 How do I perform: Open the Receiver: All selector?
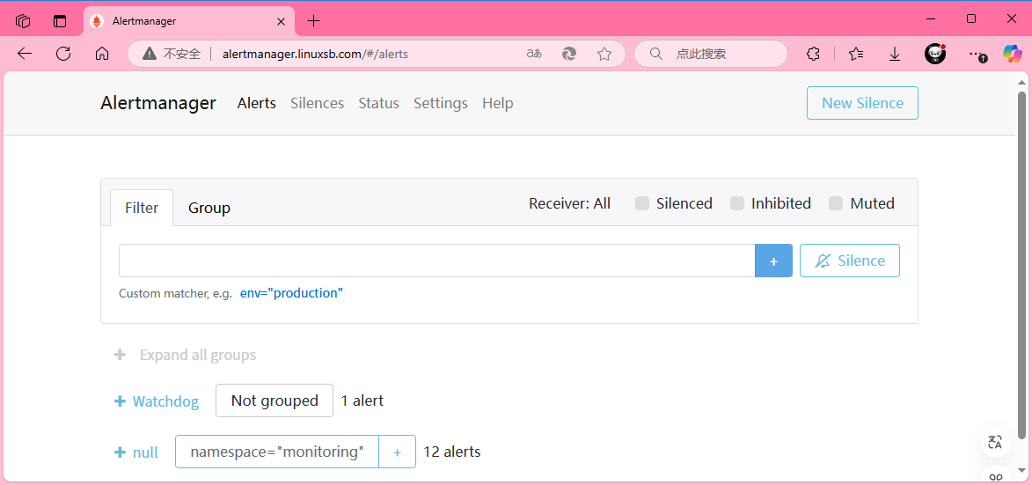569,204
